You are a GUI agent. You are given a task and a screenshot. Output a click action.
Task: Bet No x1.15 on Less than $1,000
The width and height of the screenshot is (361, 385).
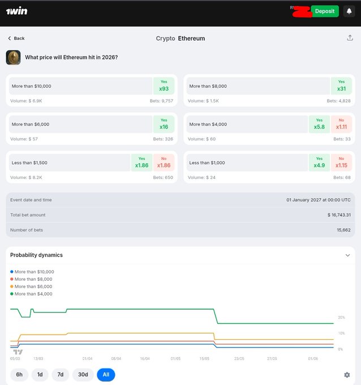point(341,162)
